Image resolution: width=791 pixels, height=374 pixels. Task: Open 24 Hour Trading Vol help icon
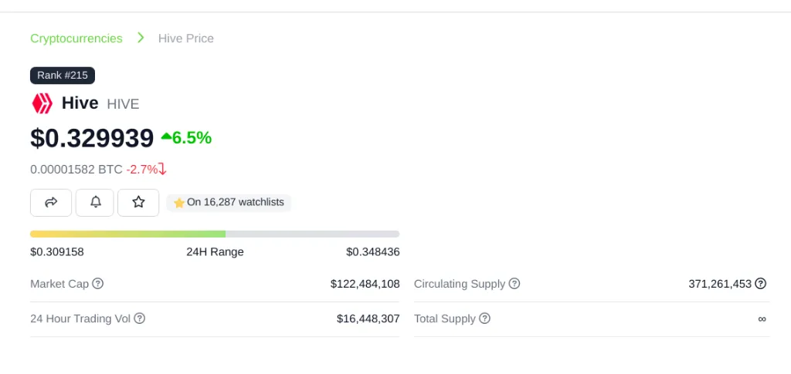[140, 318]
